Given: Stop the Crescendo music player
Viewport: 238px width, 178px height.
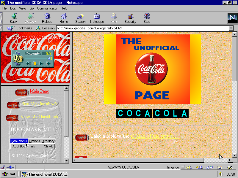Looking at the screenshot, I should pyautogui.click(x=35, y=63).
